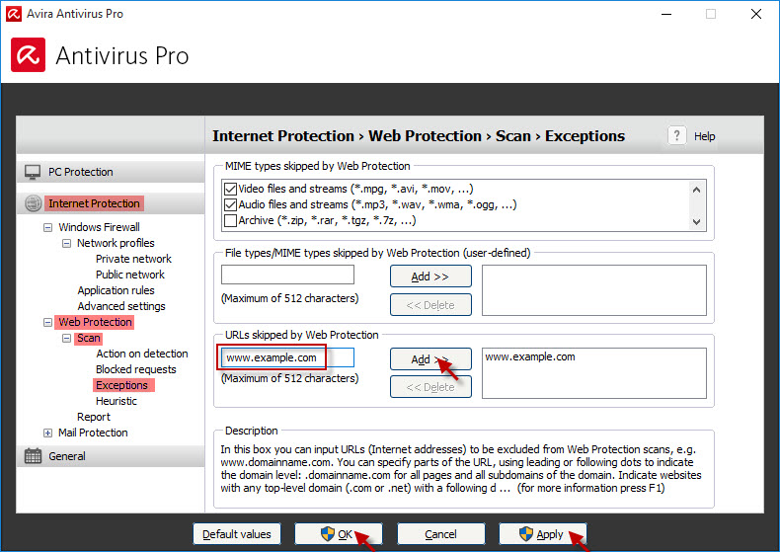Click the Cancel button
The image size is (780, 552).
[440, 534]
